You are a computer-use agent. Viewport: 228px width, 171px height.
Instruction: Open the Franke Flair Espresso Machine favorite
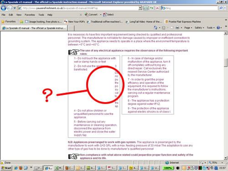point(183,21)
